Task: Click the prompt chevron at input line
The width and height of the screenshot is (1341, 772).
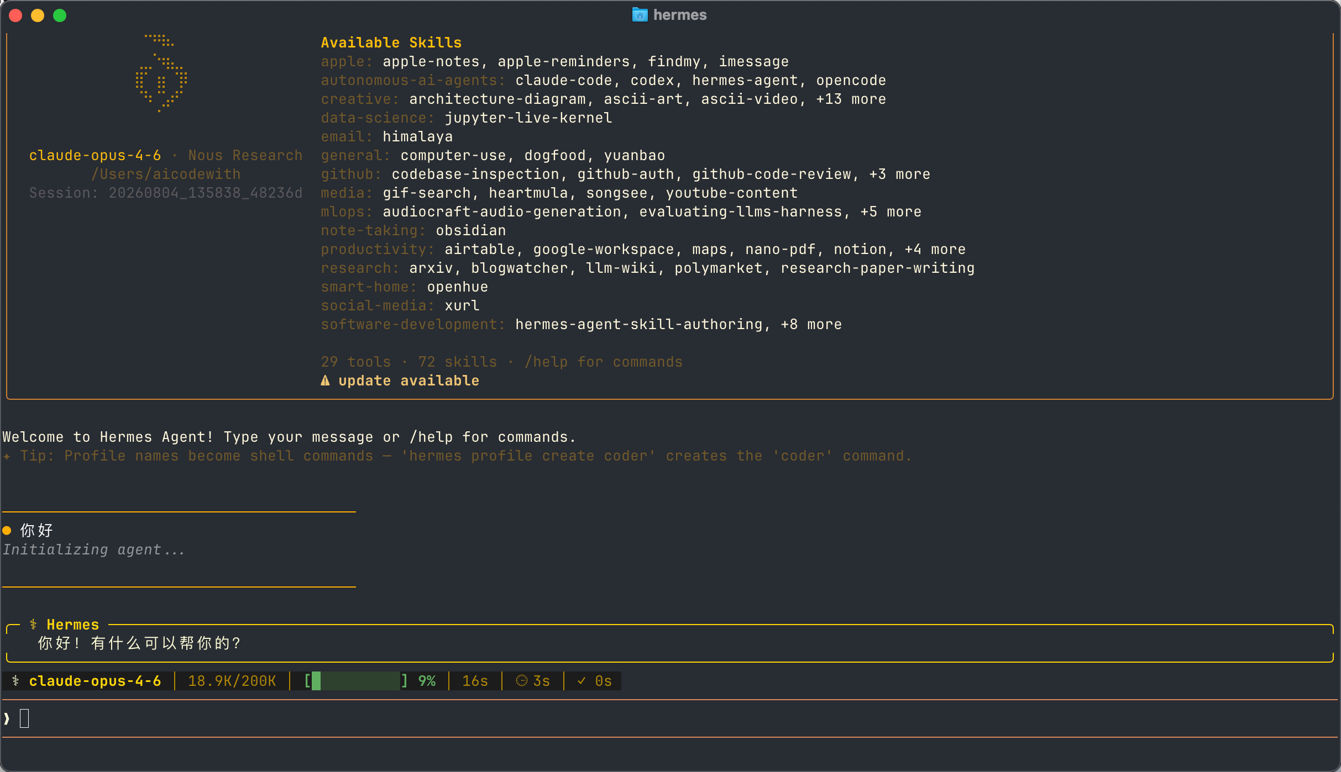Action: [x=7, y=718]
